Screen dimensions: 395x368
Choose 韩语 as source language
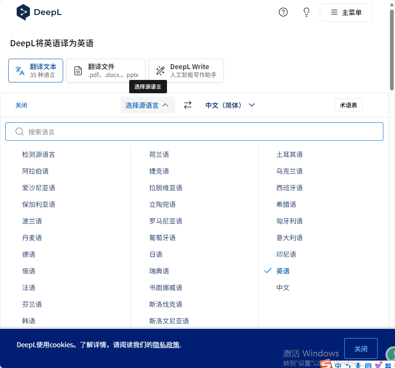point(29,321)
